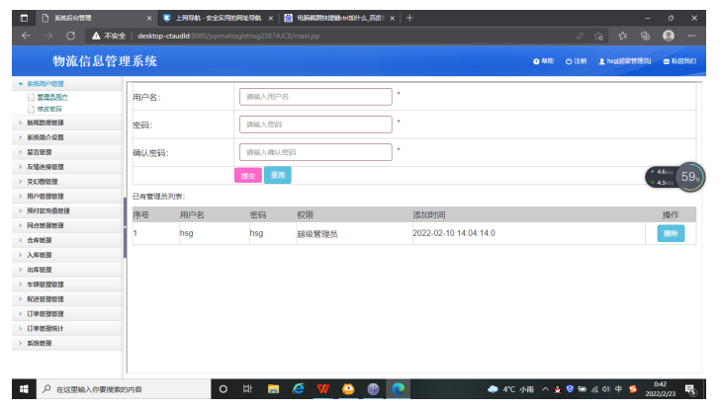
Task: Open 修改密码 sidebar link
Action: click(x=49, y=109)
